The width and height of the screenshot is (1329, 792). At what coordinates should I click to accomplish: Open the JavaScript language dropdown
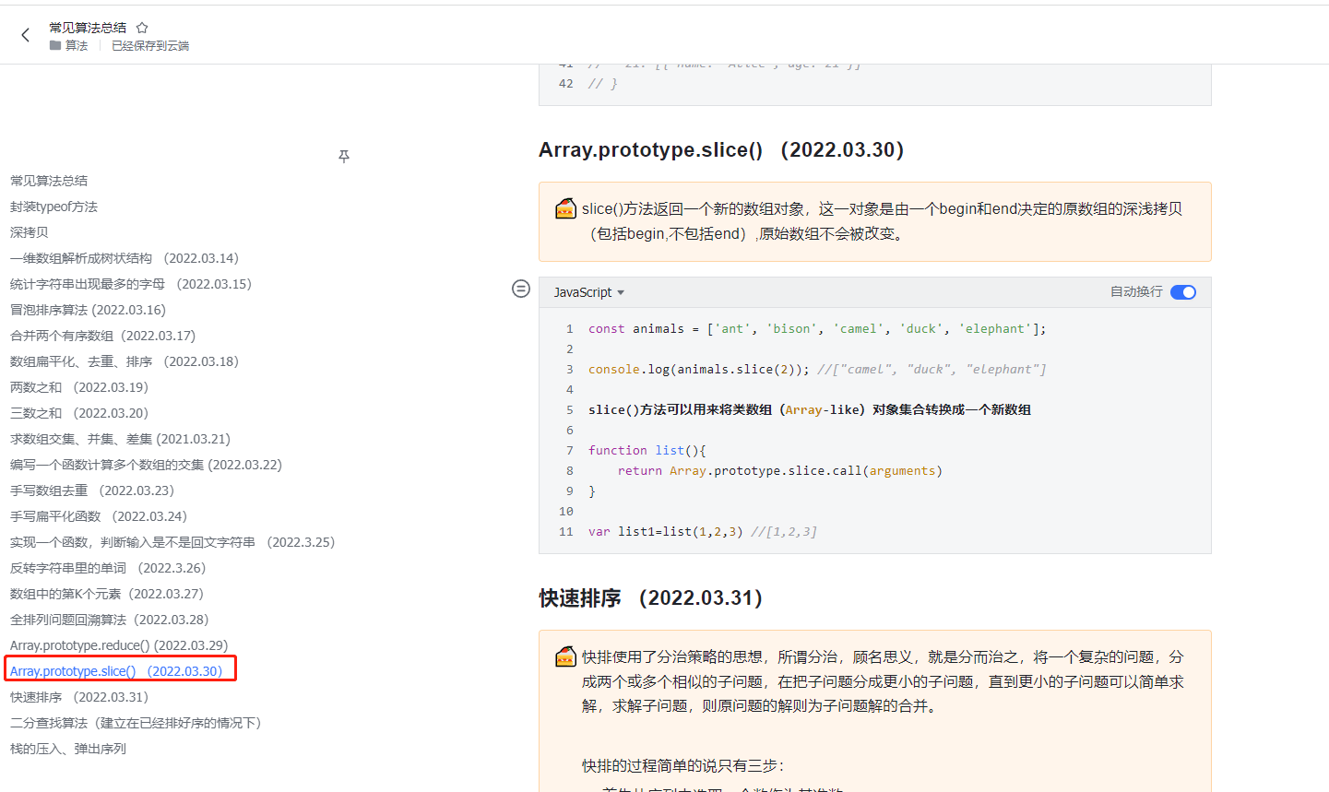click(589, 292)
